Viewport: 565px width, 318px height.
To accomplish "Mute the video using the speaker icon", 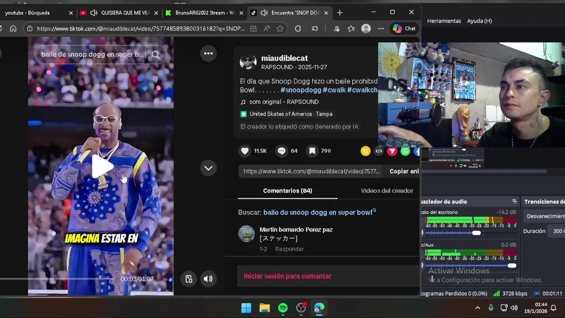I will [208, 279].
